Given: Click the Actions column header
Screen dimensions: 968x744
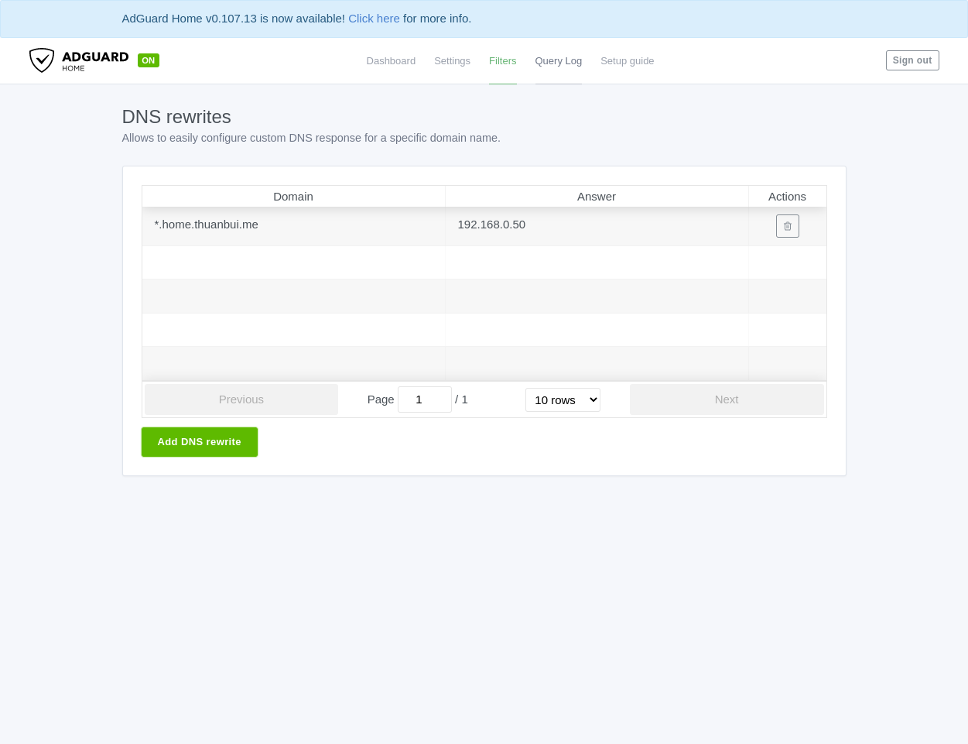Looking at the screenshot, I should point(787,197).
